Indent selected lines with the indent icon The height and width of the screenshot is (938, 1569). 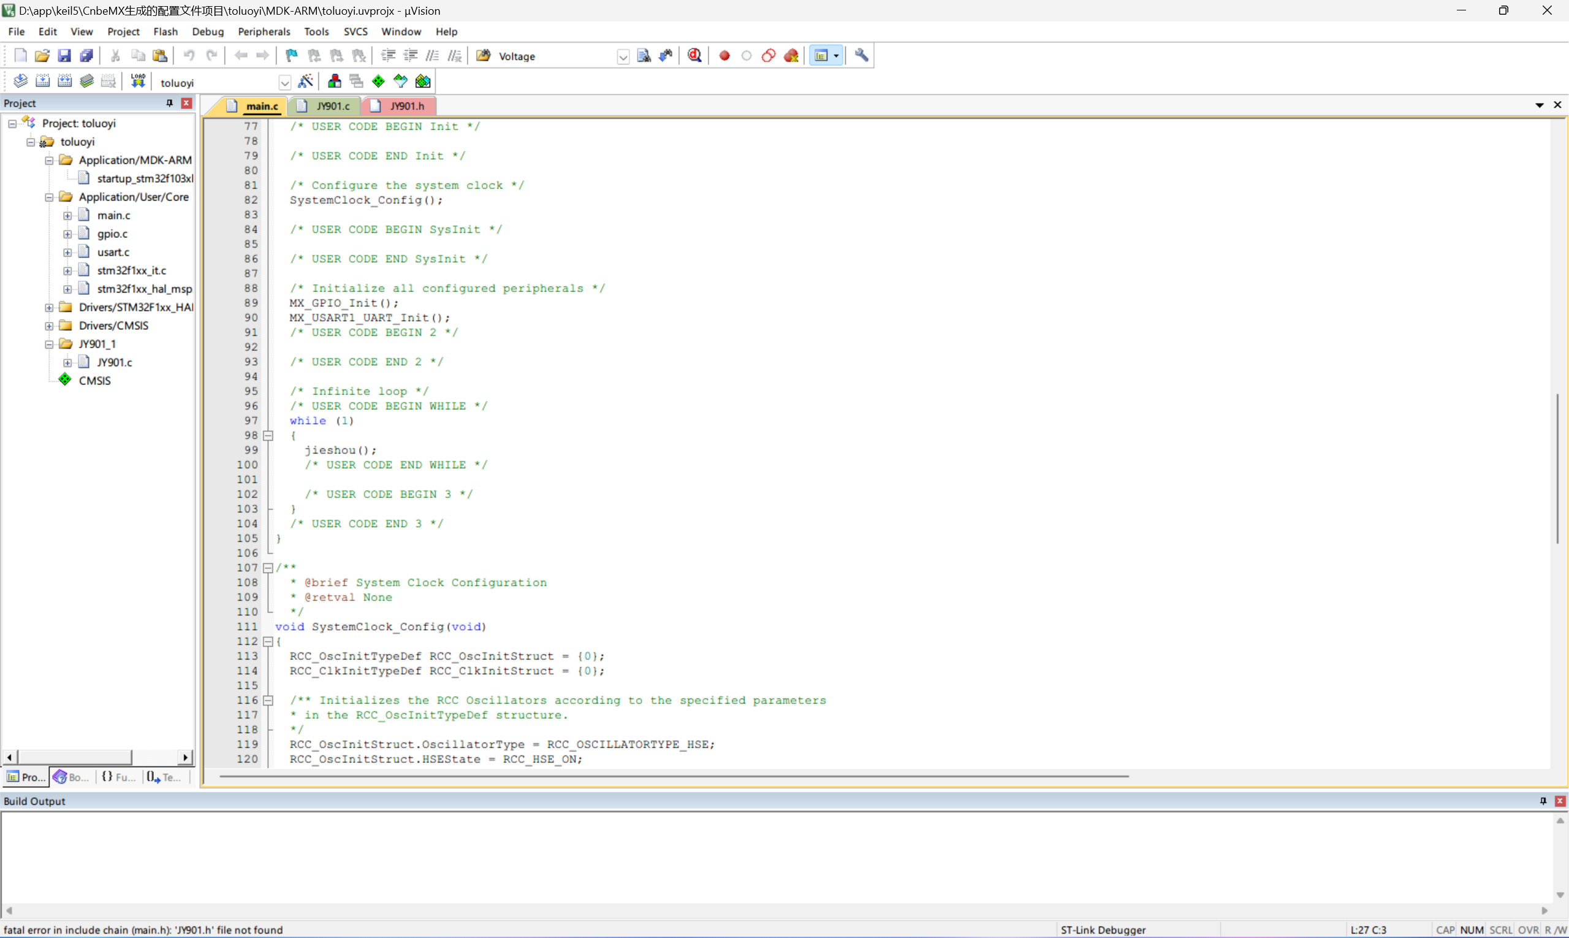pos(388,56)
